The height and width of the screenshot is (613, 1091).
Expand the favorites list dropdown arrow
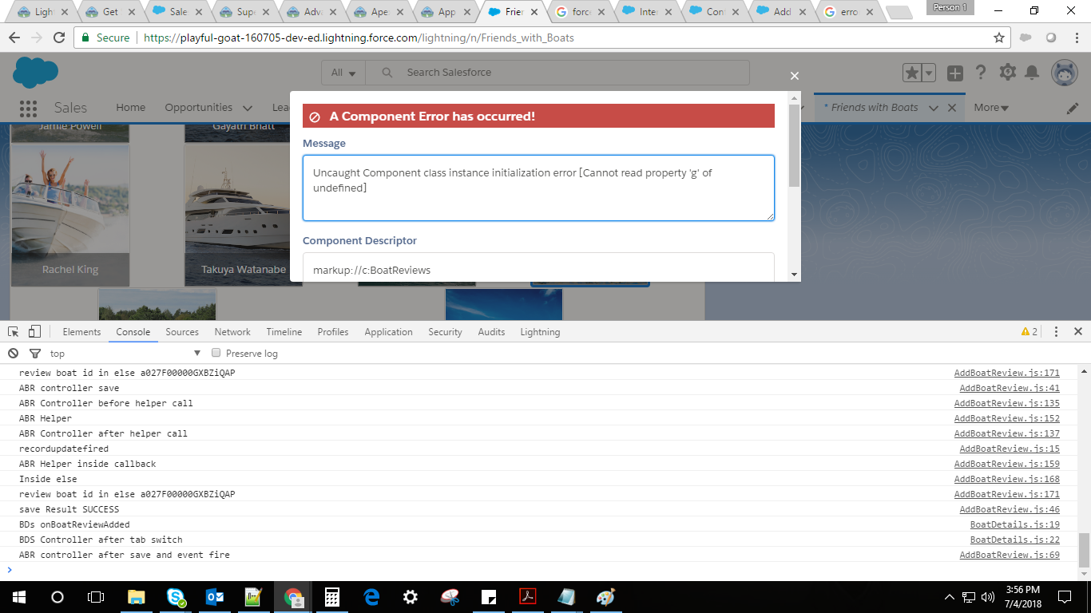pos(929,73)
